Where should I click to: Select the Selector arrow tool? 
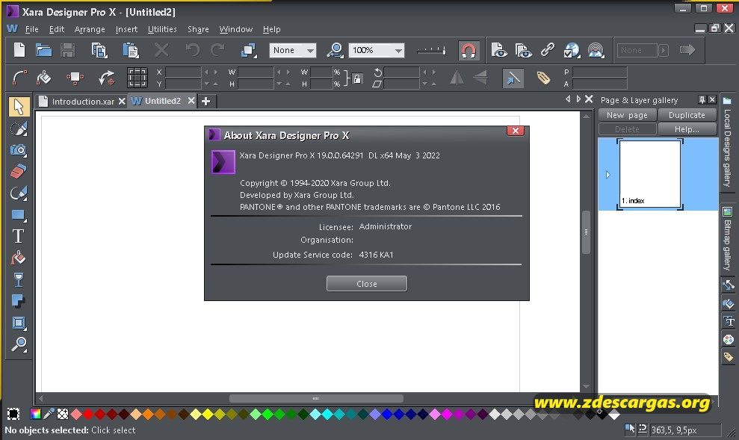point(19,107)
